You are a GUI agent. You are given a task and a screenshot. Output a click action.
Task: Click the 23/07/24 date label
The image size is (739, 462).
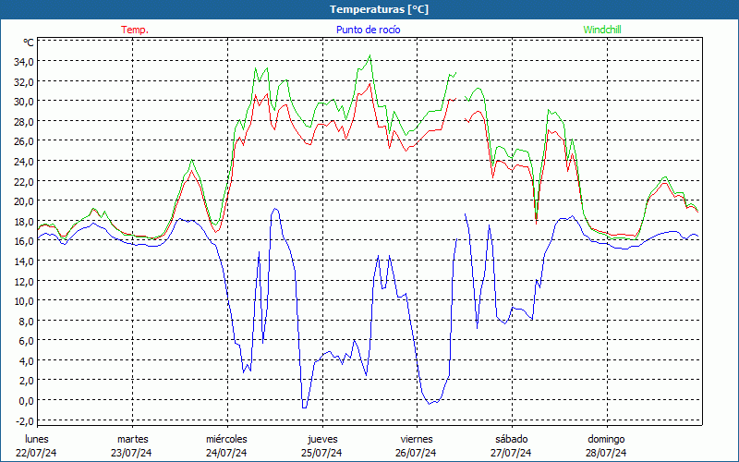point(131,453)
